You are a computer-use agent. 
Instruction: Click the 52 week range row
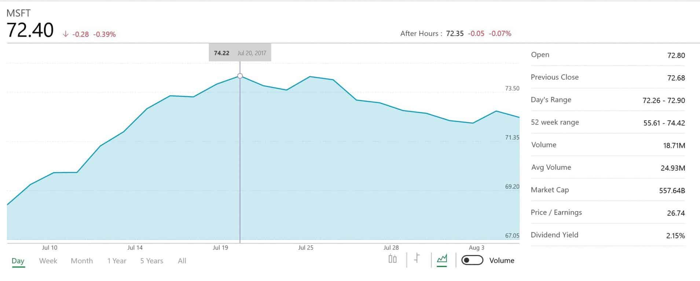pos(608,122)
